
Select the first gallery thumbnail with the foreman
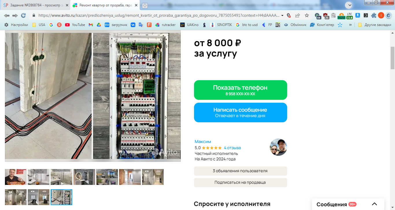coord(16,177)
